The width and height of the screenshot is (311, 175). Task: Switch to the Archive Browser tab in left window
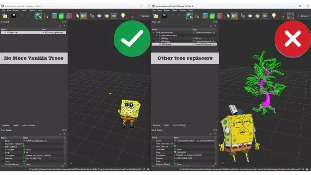29,125
